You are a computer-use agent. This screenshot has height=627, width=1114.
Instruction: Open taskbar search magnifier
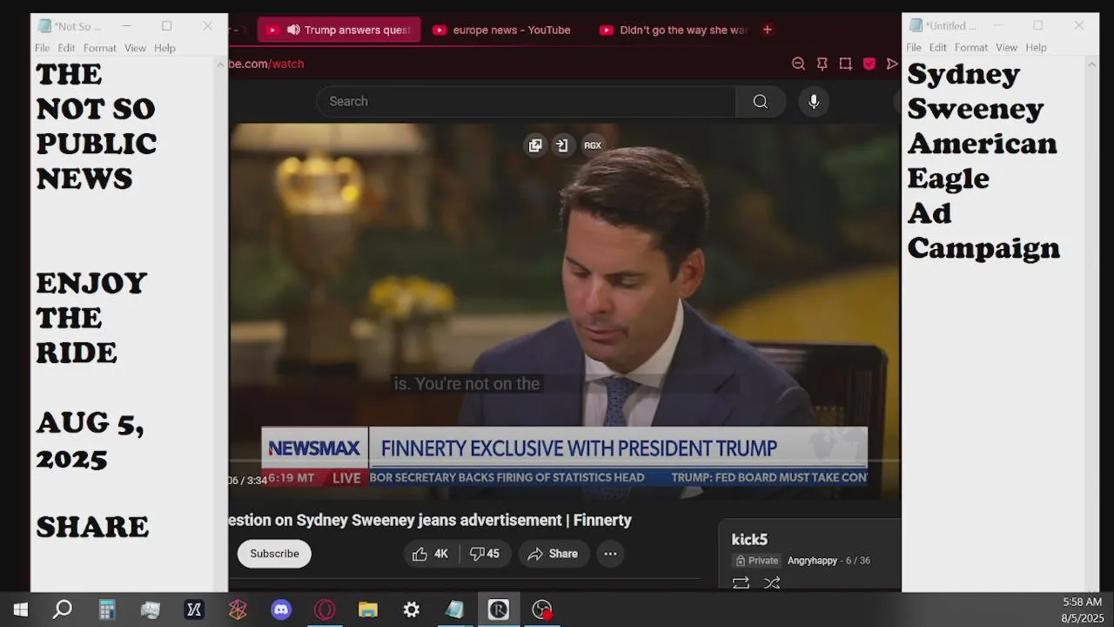point(63,610)
